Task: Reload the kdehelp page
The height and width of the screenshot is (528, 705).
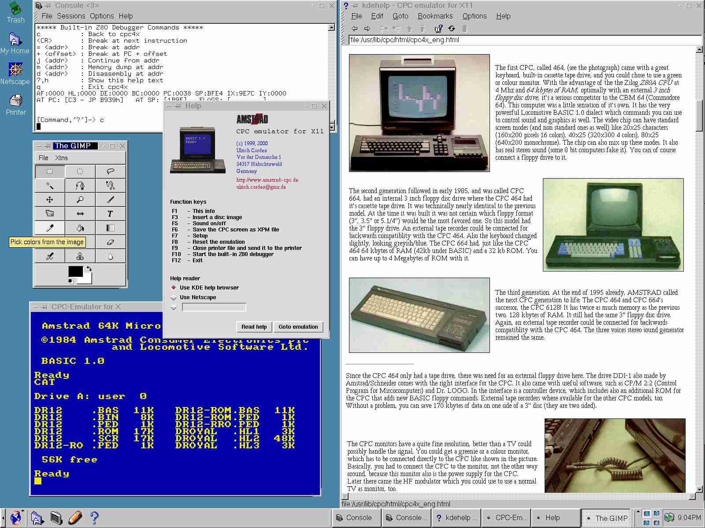Action: [x=452, y=29]
